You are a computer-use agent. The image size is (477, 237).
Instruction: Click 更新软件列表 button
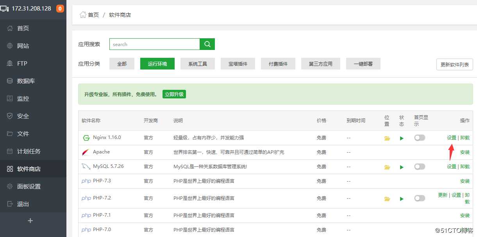coord(455,64)
